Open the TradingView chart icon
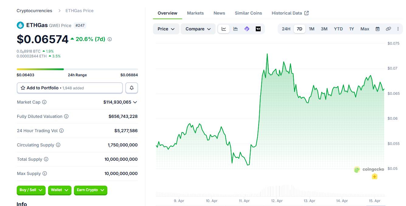 click(x=258, y=29)
